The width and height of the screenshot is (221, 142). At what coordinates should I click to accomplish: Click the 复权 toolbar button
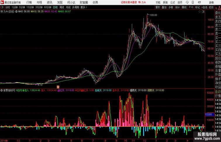(x=158, y=7)
